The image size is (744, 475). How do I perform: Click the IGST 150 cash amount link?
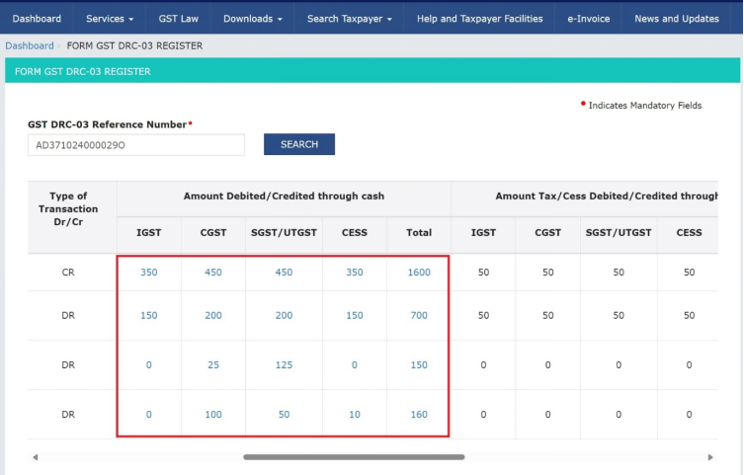pos(148,316)
